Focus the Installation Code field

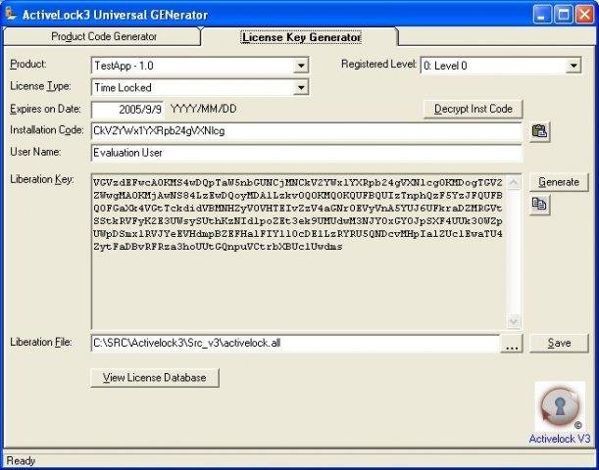coord(307,131)
